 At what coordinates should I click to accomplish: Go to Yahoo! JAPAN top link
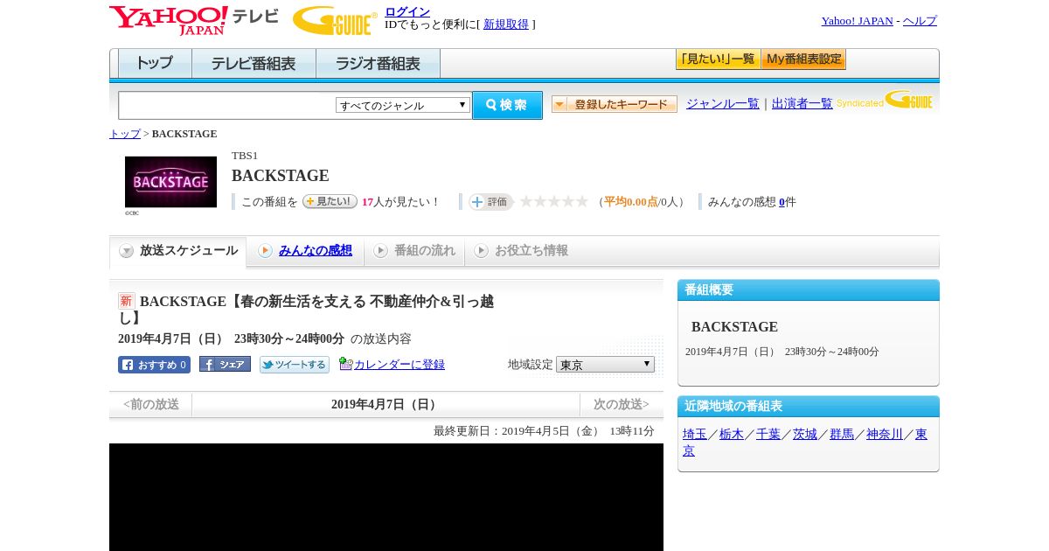[x=857, y=21]
